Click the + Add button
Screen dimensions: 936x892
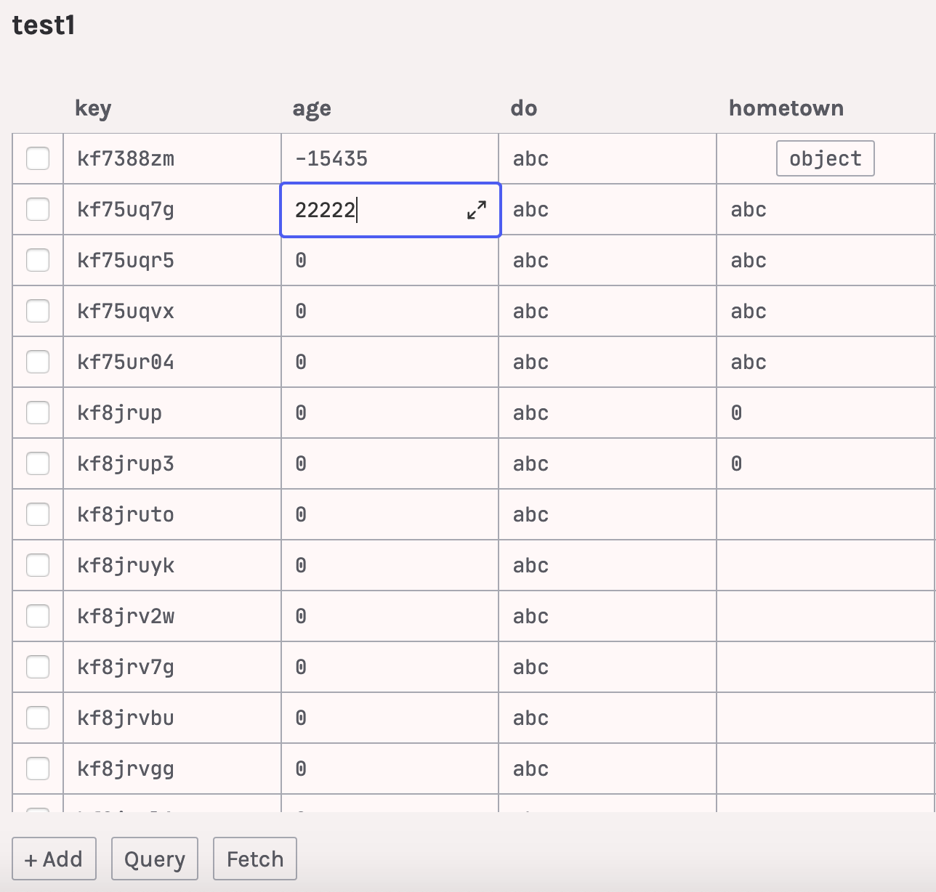pyautogui.click(x=54, y=859)
